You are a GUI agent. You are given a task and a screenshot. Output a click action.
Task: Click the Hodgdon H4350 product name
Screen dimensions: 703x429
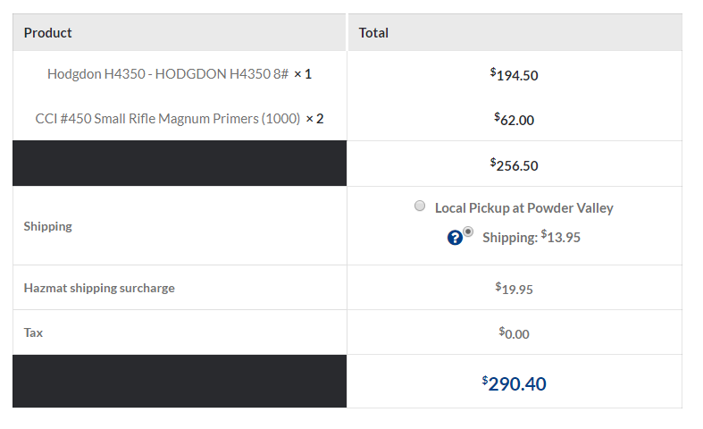168,74
